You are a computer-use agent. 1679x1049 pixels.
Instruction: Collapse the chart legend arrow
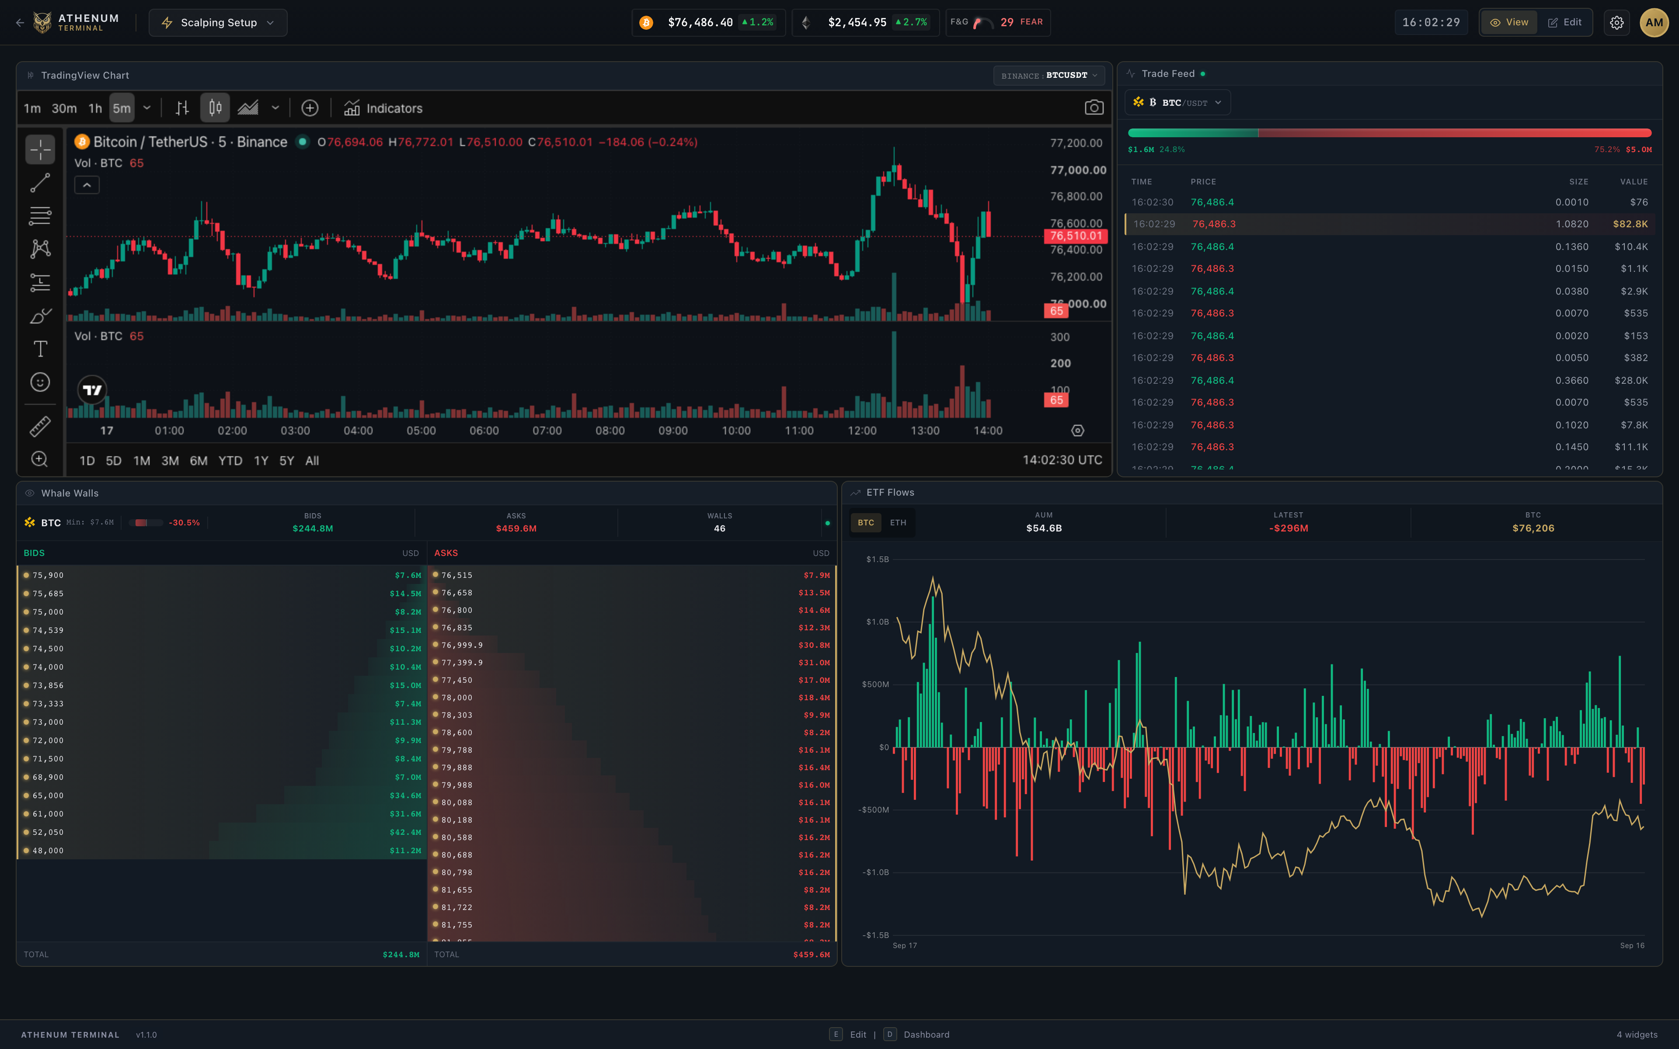click(87, 185)
